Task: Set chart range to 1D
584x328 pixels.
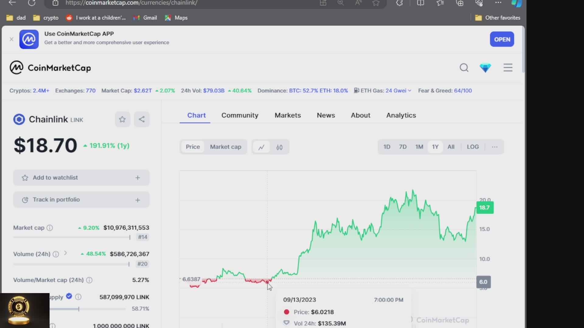Action: pos(387,147)
